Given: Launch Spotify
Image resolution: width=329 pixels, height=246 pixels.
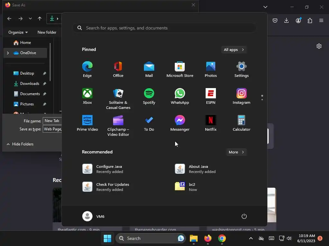Looking at the screenshot, I should click(149, 96).
